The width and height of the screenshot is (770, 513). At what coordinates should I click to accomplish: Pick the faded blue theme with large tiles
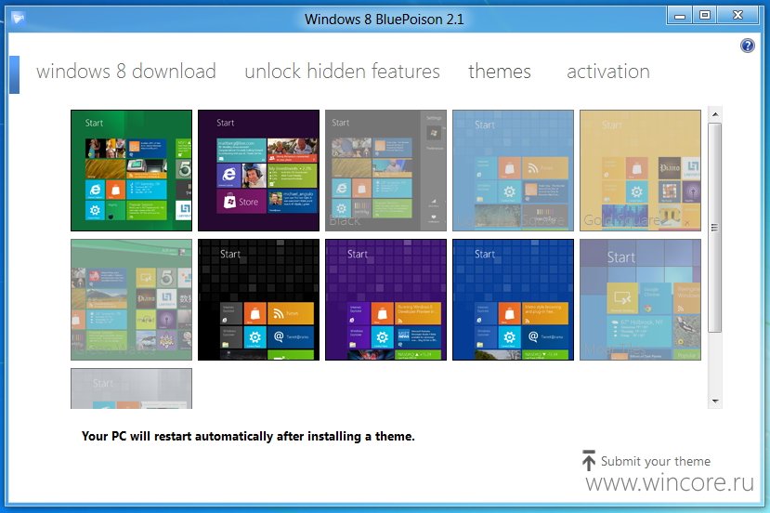click(640, 300)
